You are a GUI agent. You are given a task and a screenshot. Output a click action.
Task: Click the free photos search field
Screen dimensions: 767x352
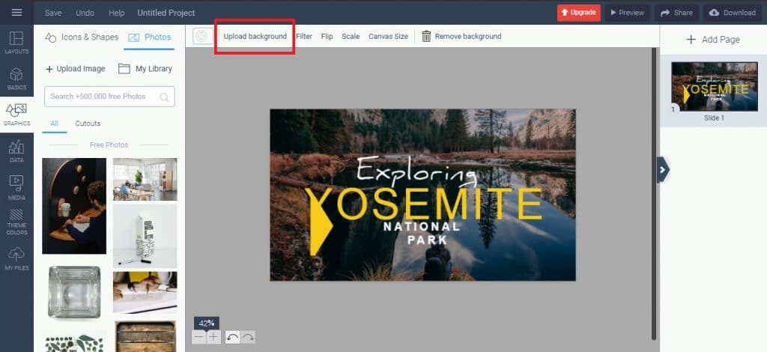(109, 97)
